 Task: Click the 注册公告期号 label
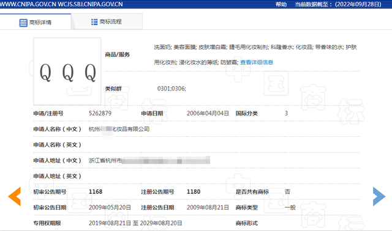click(x=157, y=192)
